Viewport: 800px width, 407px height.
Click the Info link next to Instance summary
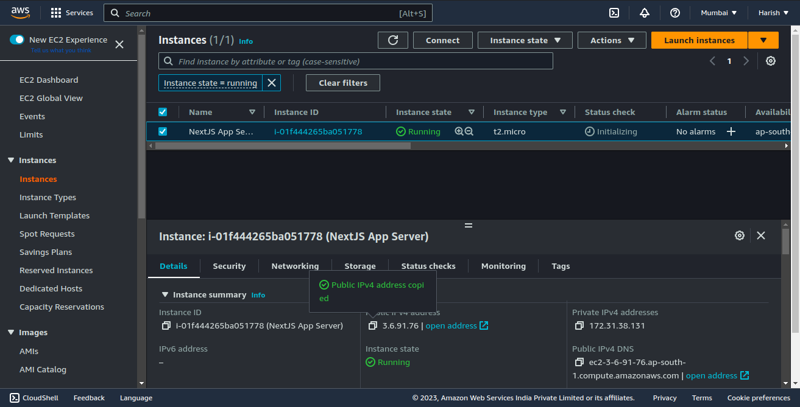[258, 295]
